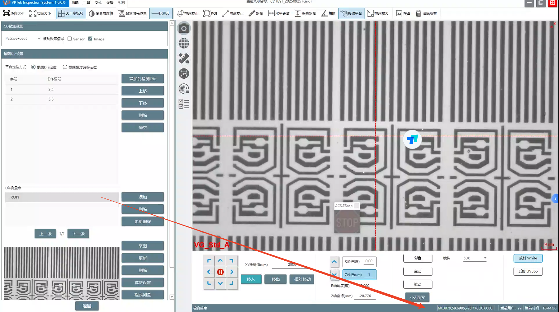This screenshot has height=312, width=559.
Task: Open the PassiveFocus dropdown
Action: (x=23, y=39)
